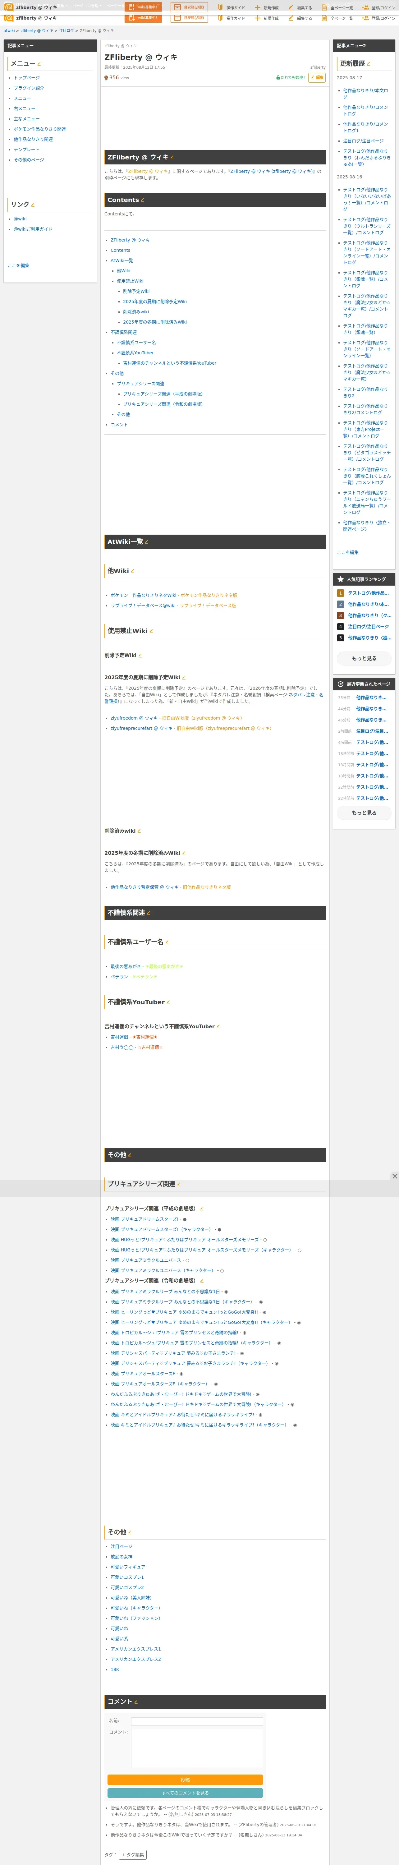Close the overlay banner with X icon
The height and width of the screenshot is (1865, 399).
click(x=395, y=1177)
